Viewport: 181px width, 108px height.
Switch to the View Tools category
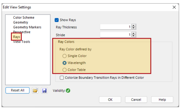coord(22,42)
